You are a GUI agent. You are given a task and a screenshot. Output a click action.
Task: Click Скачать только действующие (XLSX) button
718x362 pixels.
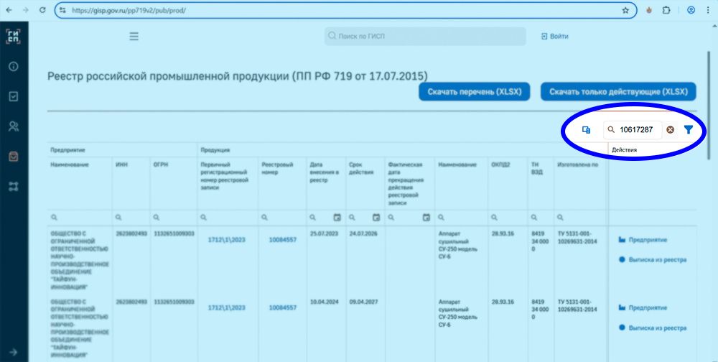pyautogui.click(x=618, y=92)
